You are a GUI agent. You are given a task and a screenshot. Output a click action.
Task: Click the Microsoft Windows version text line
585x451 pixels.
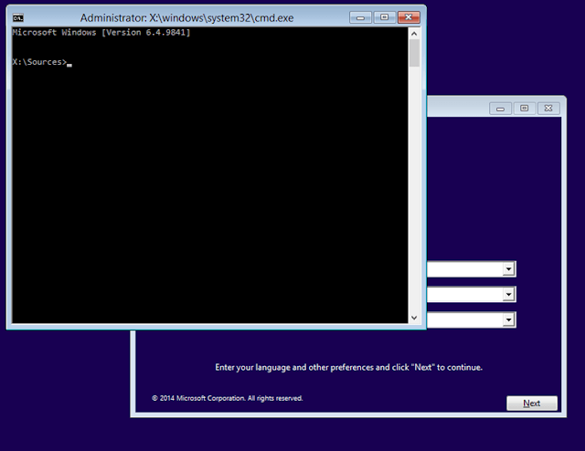coord(101,33)
